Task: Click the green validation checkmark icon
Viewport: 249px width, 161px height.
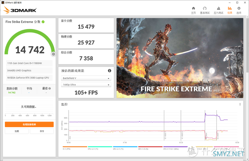Action: [x=43, y=22]
